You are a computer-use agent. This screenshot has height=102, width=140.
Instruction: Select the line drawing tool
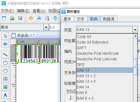pyautogui.click(x=5, y=55)
